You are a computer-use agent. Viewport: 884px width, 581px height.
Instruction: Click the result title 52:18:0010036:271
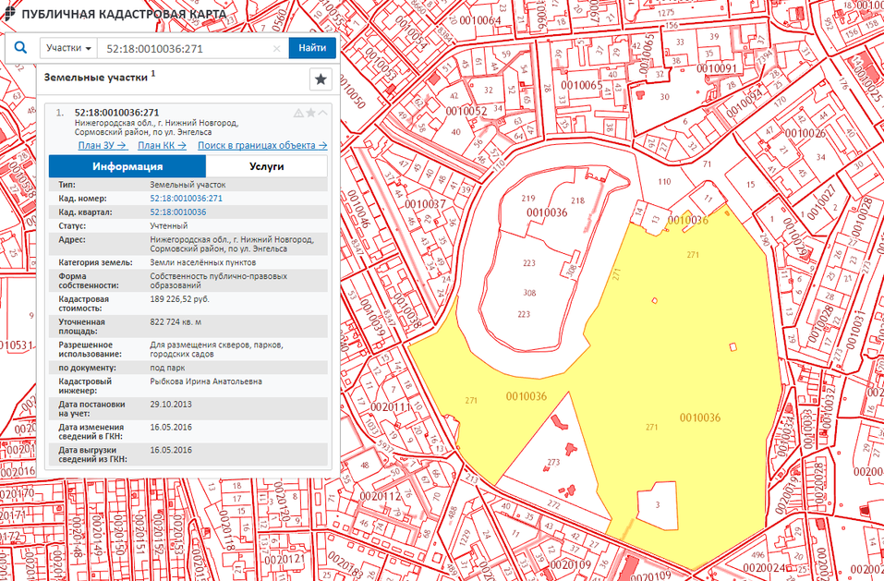click(110, 113)
